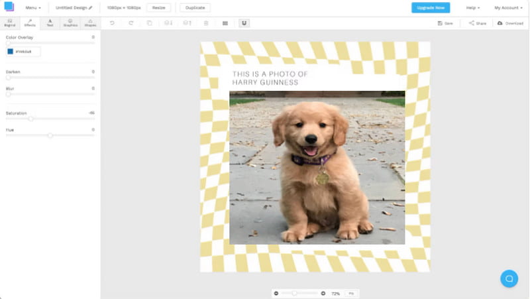Viewport: 530px width, 299px height.
Task: Click the Resize button
Action: (158, 7)
